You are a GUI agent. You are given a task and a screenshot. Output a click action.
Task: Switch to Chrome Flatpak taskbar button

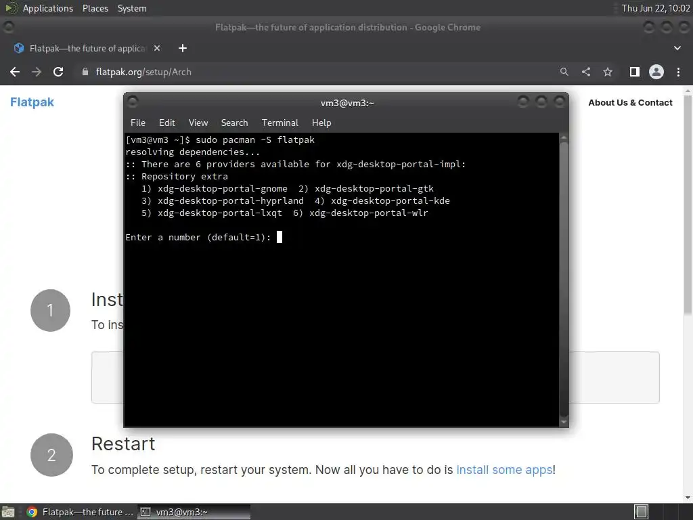pos(80,512)
